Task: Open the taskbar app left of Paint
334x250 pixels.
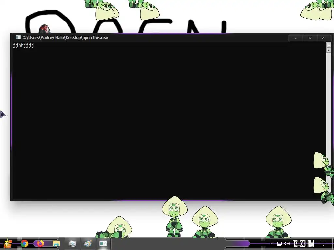Action: [x=72, y=243]
